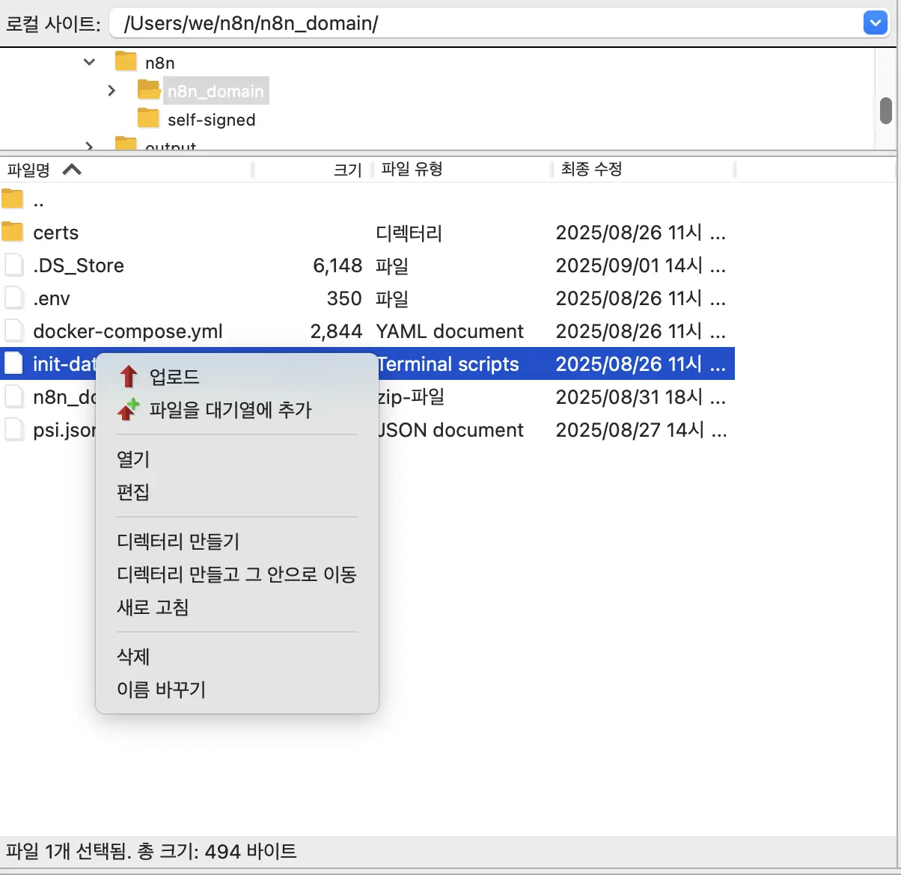Choose '이름 바꾸기' in the context menu
This screenshot has height=875, width=901.
pos(161,689)
